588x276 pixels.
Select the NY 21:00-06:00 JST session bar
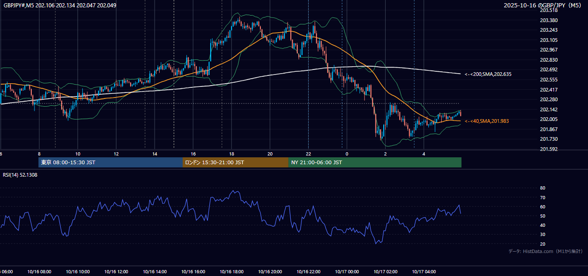[375, 162]
